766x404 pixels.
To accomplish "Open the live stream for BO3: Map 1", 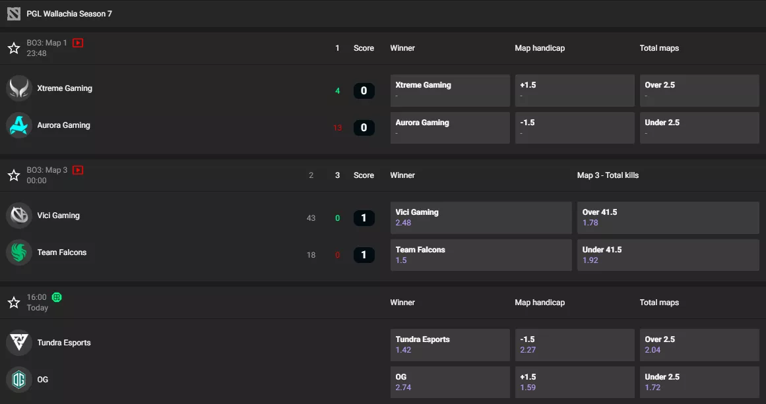I will pos(77,42).
